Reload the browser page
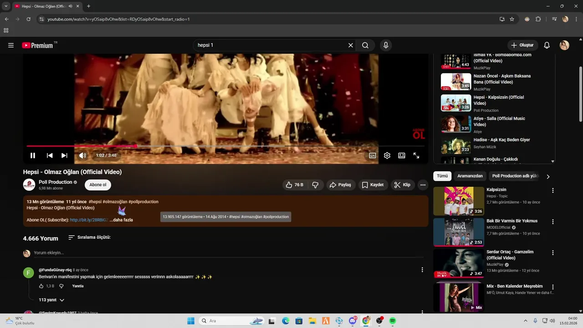The height and width of the screenshot is (328, 583). 28,19
